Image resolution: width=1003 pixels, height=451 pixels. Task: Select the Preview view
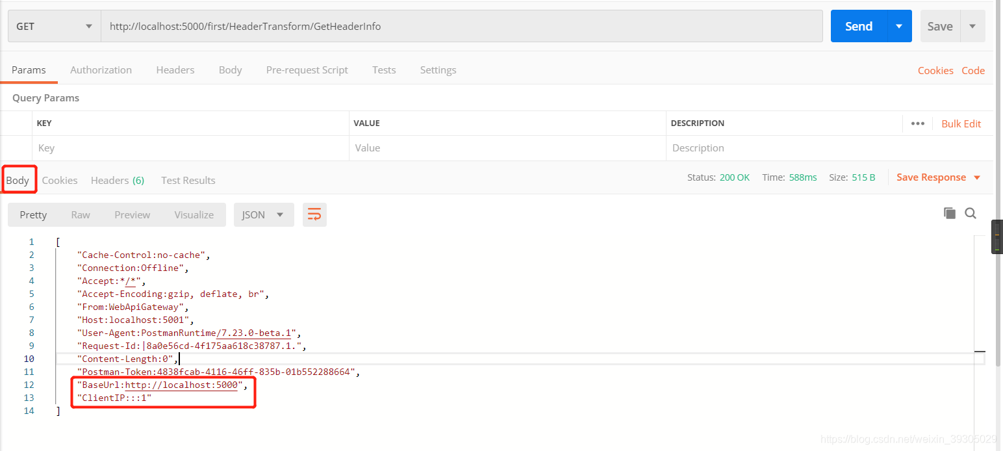133,215
